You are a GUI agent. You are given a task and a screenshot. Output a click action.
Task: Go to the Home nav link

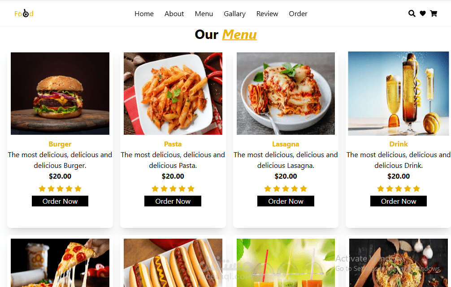tap(144, 14)
